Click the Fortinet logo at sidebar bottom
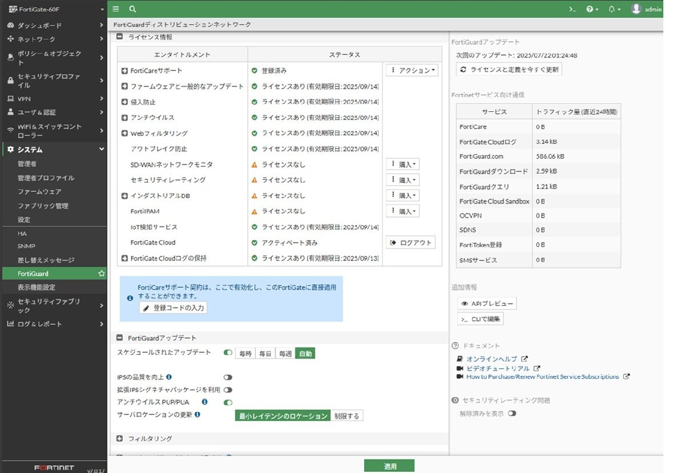Screen dimensions: 685x473 click(54, 468)
